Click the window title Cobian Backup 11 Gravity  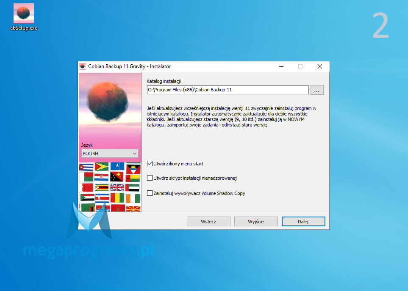pos(117,66)
